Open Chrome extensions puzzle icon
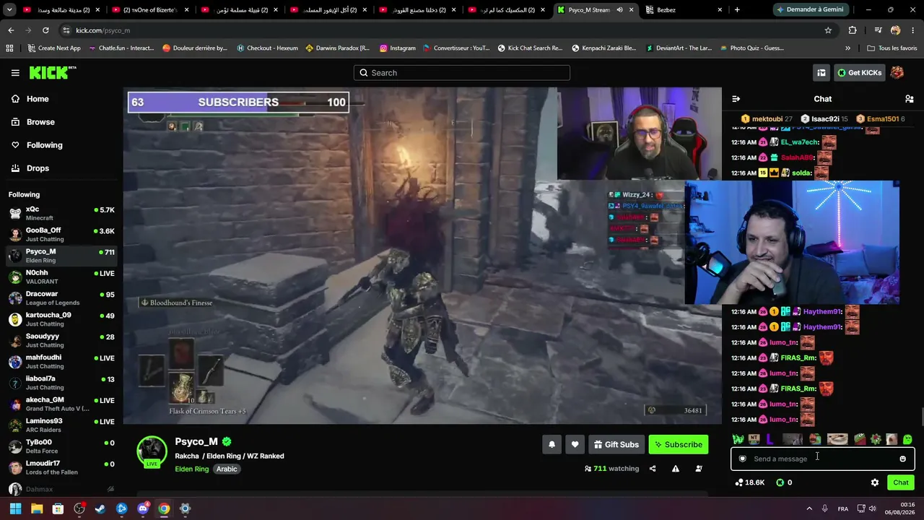 853,30
